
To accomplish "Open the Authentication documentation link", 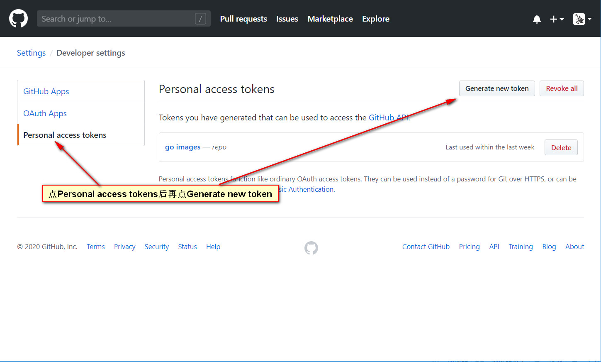I will click(x=307, y=189).
